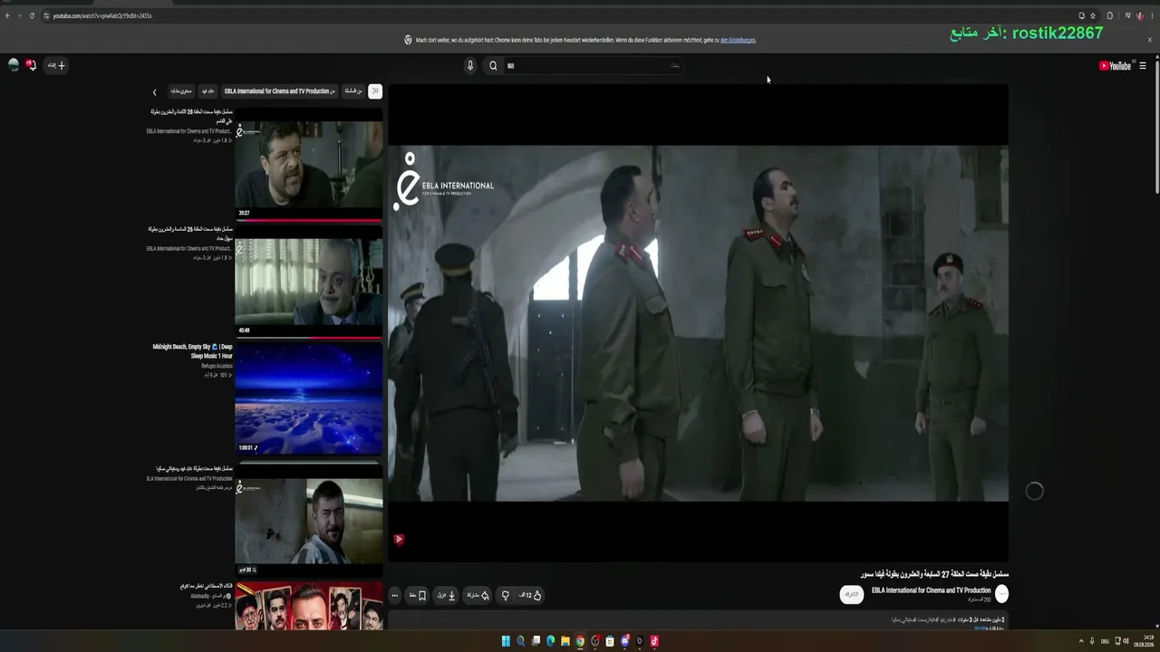This screenshot has width=1160, height=652.
Task: Select the chip left of EBLA International chip
Action: pos(208,91)
